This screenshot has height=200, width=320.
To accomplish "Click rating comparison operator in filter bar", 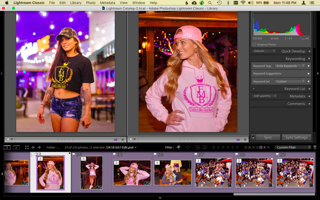I will point(214,147).
